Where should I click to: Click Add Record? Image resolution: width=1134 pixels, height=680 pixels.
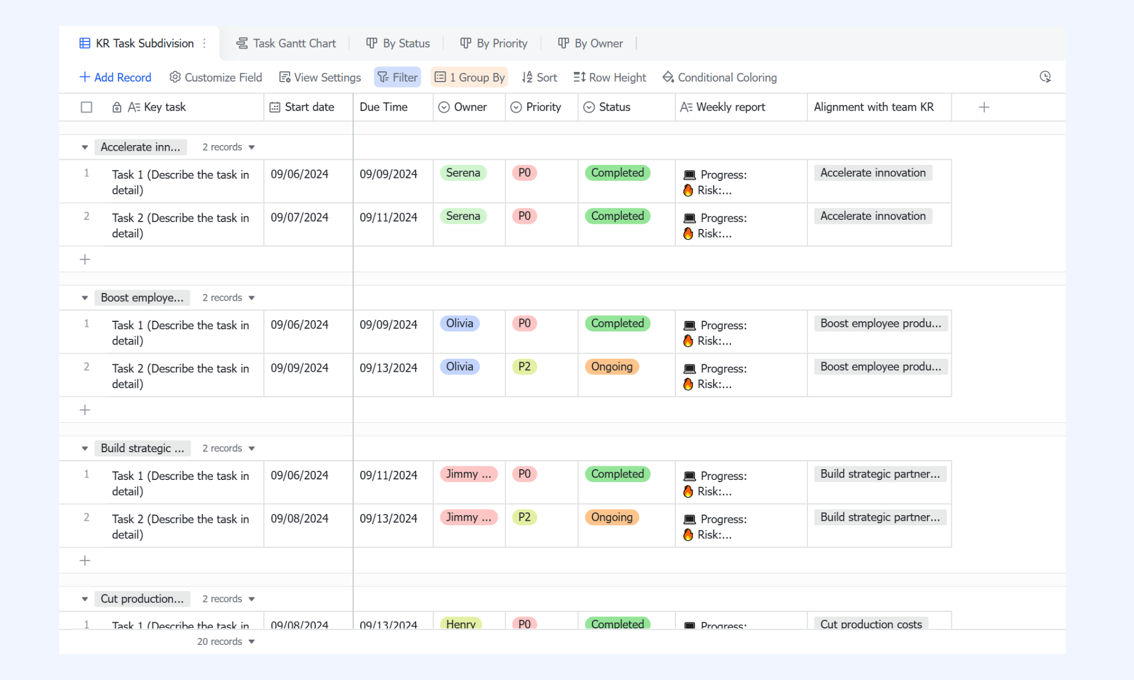point(115,77)
